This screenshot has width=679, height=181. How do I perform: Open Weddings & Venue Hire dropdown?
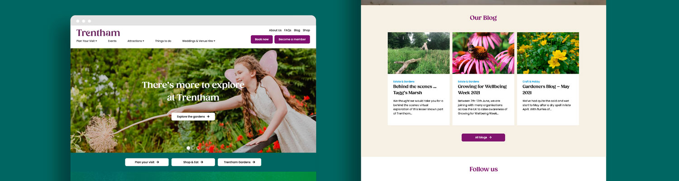point(198,41)
